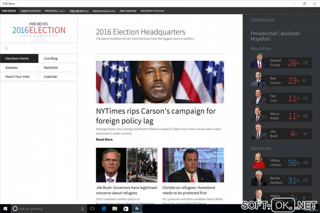The height and width of the screenshot is (213, 320).
Task: Open Fox Nation section
Action: click(x=128, y=11)
